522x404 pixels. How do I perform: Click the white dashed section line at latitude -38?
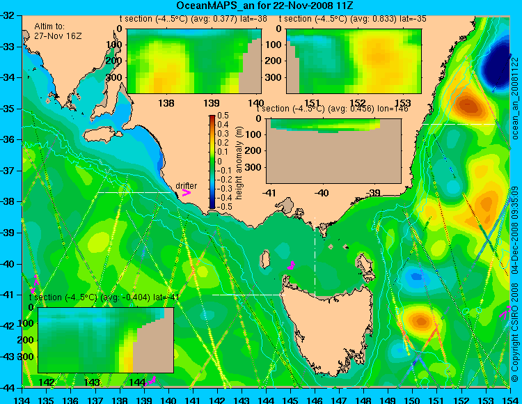134,192
